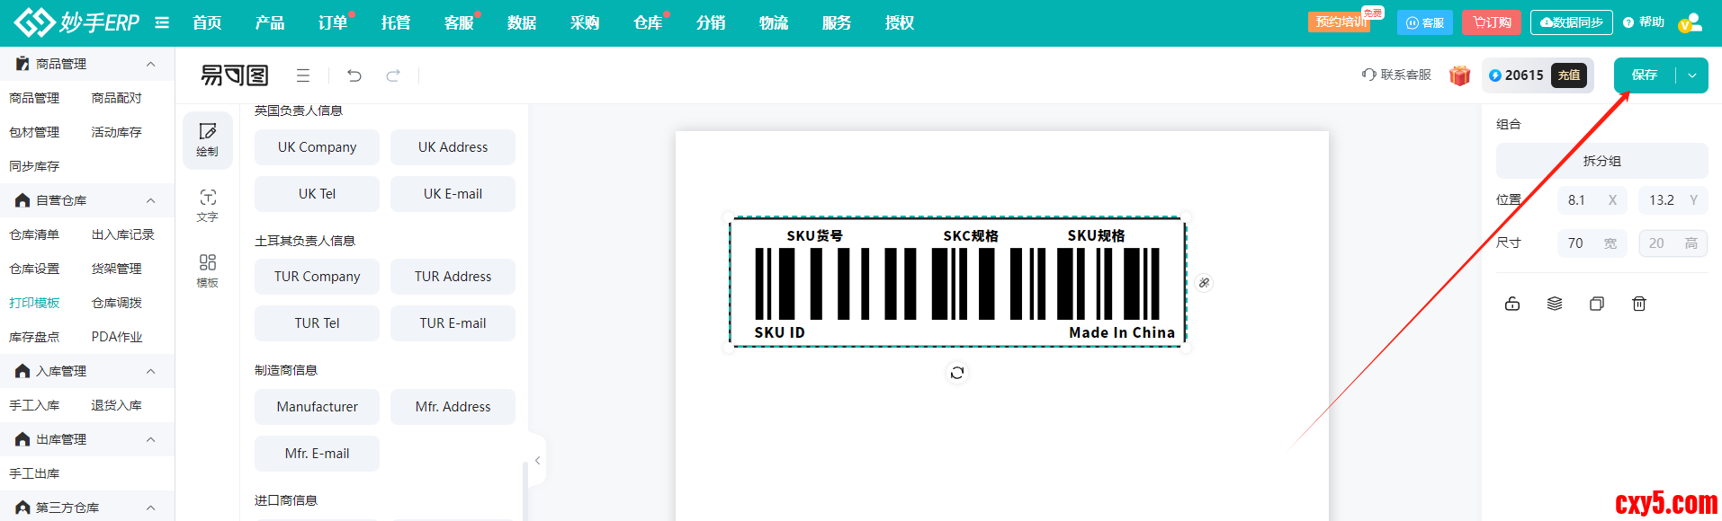
Task: Edit the Y position field
Action: click(1673, 200)
